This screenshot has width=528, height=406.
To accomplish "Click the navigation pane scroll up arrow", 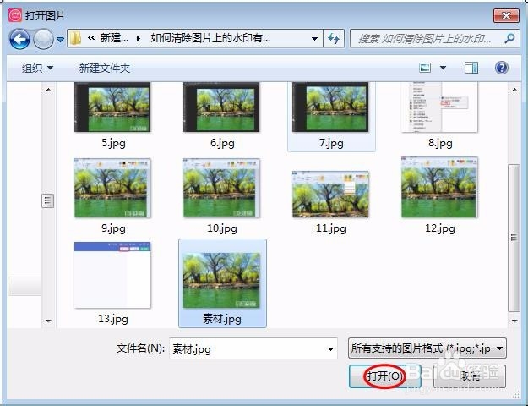I will click(x=48, y=90).
